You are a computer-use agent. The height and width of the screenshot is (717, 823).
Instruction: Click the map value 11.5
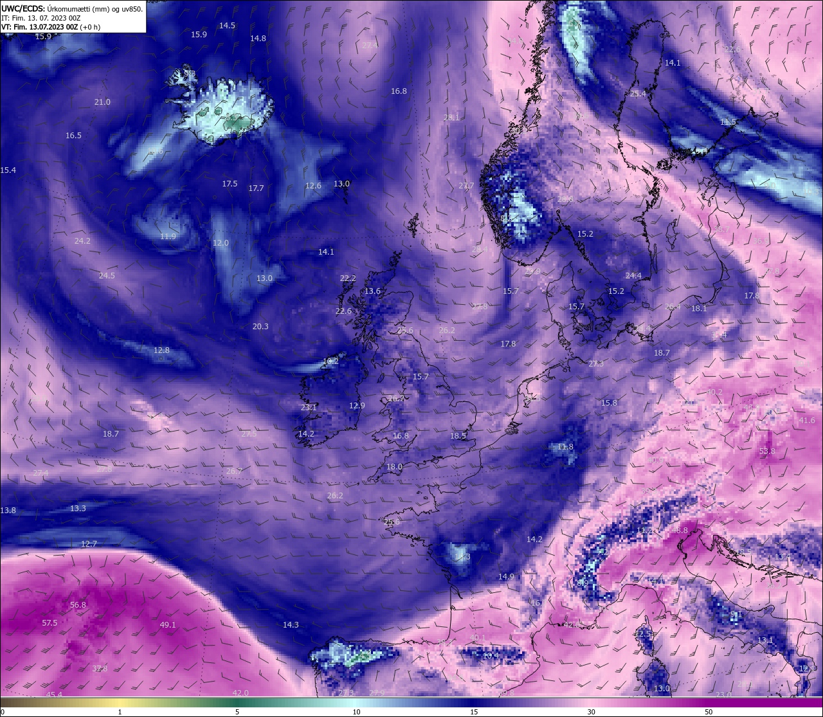[728, 122]
